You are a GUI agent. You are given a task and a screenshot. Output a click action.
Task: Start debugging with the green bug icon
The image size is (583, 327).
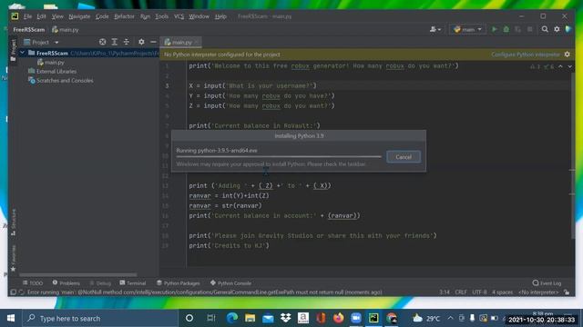tap(506, 29)
